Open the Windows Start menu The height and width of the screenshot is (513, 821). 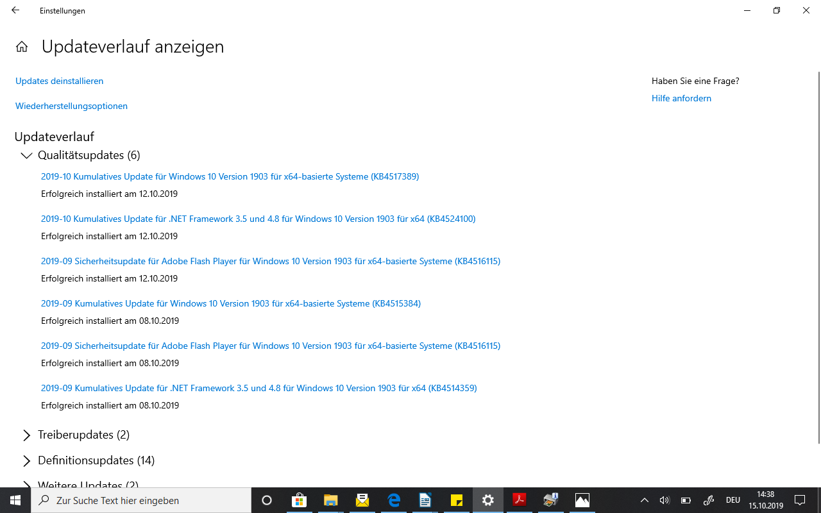pos(15,500)
